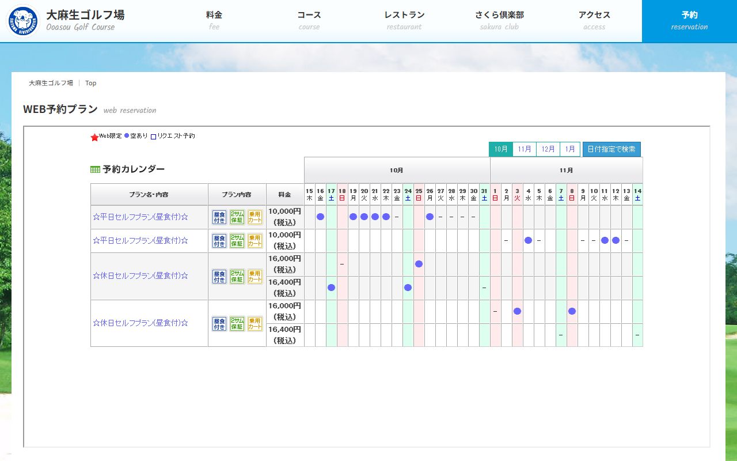
Task: Open the 料金 (fee) menu
Action: pyautogui.click(x=214, y=21)
